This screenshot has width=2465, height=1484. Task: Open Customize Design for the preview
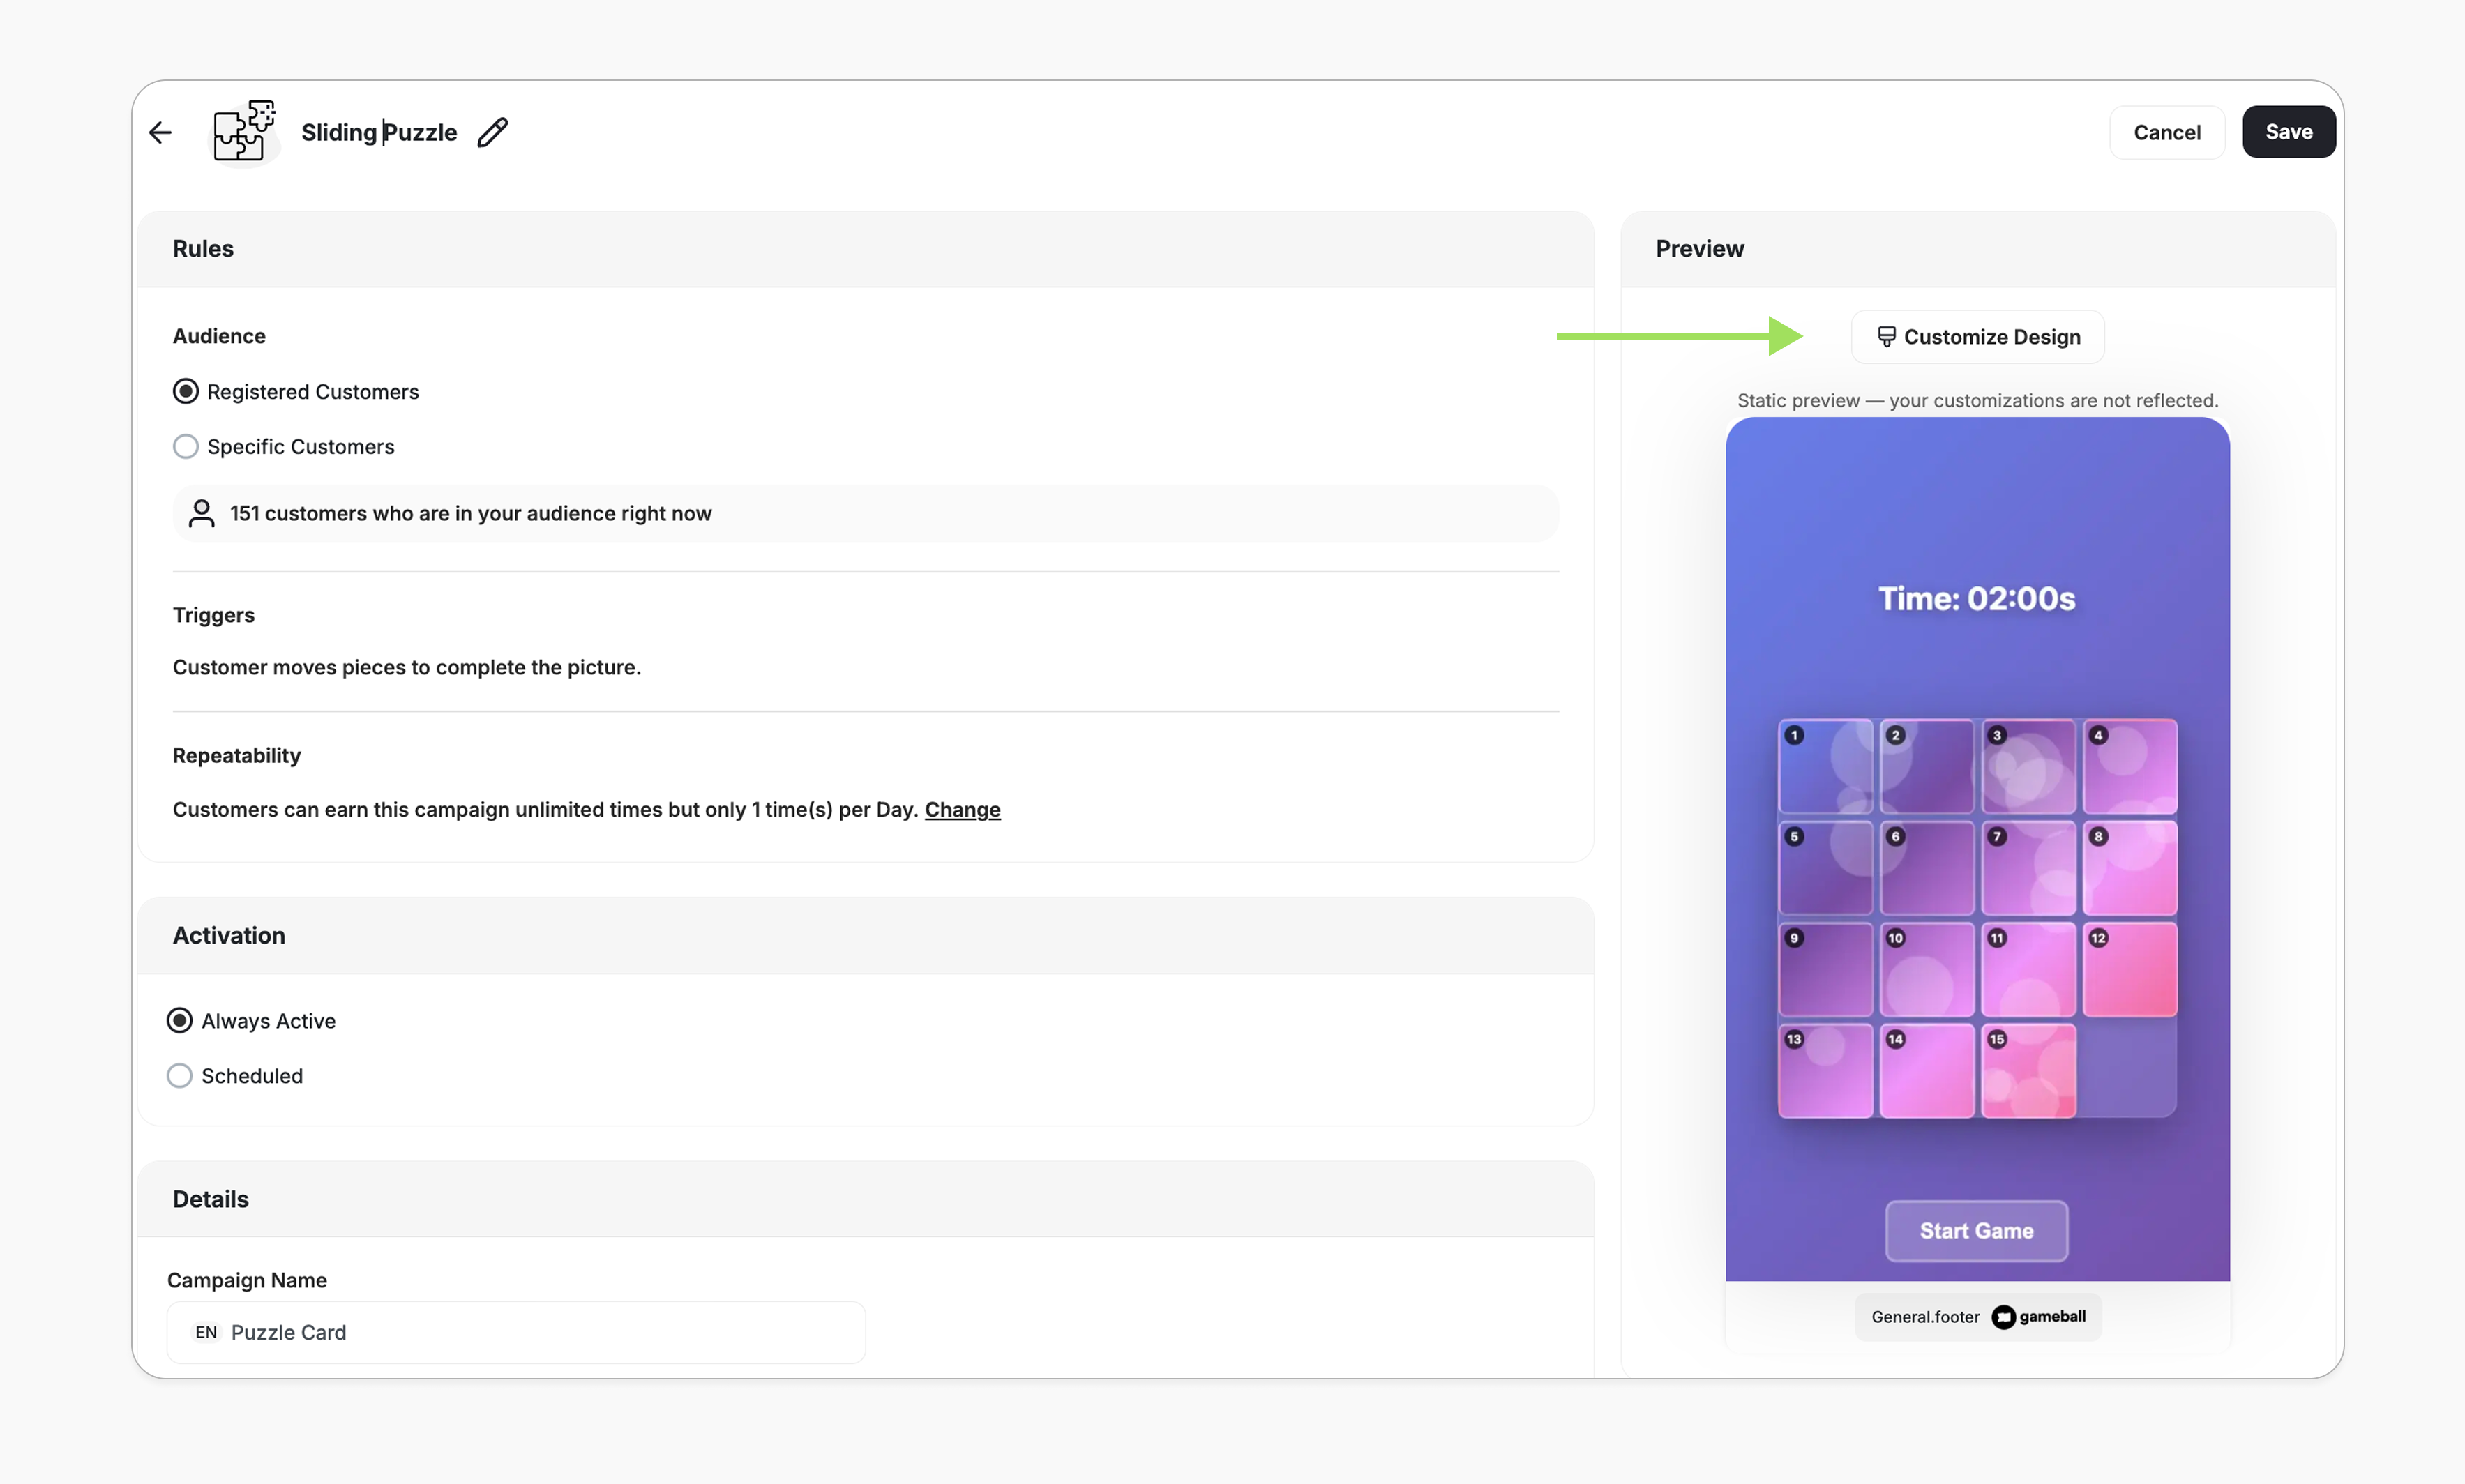tap(1978, 337)
